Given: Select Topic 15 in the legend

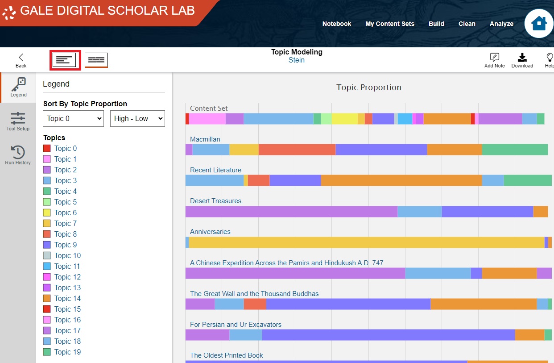Looking at the screenshot, I should (x=68, y=309).
